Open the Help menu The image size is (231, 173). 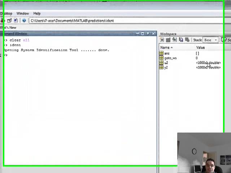(x=37, y=14)
